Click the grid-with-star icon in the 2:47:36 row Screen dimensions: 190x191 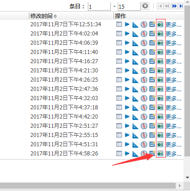(152, 89)
